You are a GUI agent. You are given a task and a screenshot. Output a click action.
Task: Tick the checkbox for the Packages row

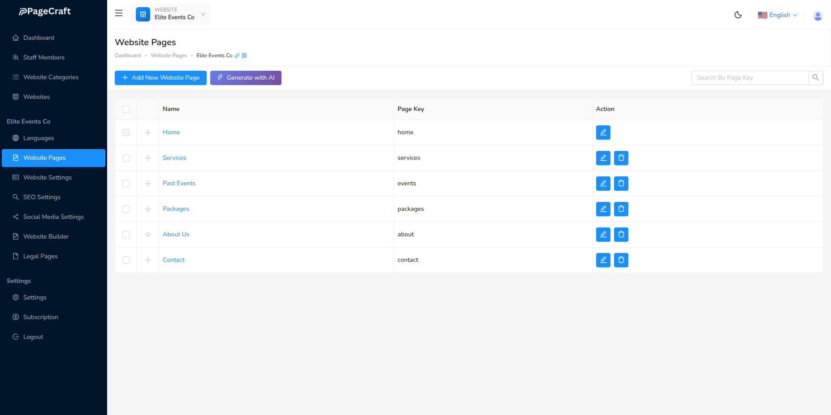[x=126, y=209]
